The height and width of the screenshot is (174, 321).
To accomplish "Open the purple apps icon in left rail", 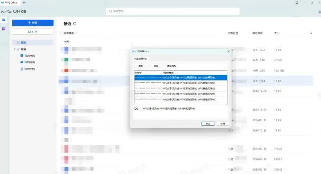I will (x=3, y=29).
